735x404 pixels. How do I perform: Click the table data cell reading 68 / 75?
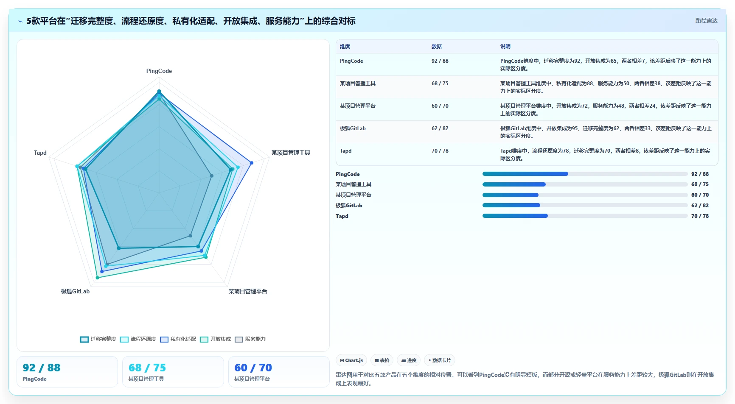click(440, 84)
